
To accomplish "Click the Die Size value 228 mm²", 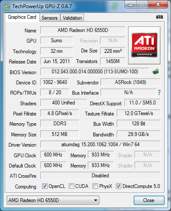I will point(113,51).
